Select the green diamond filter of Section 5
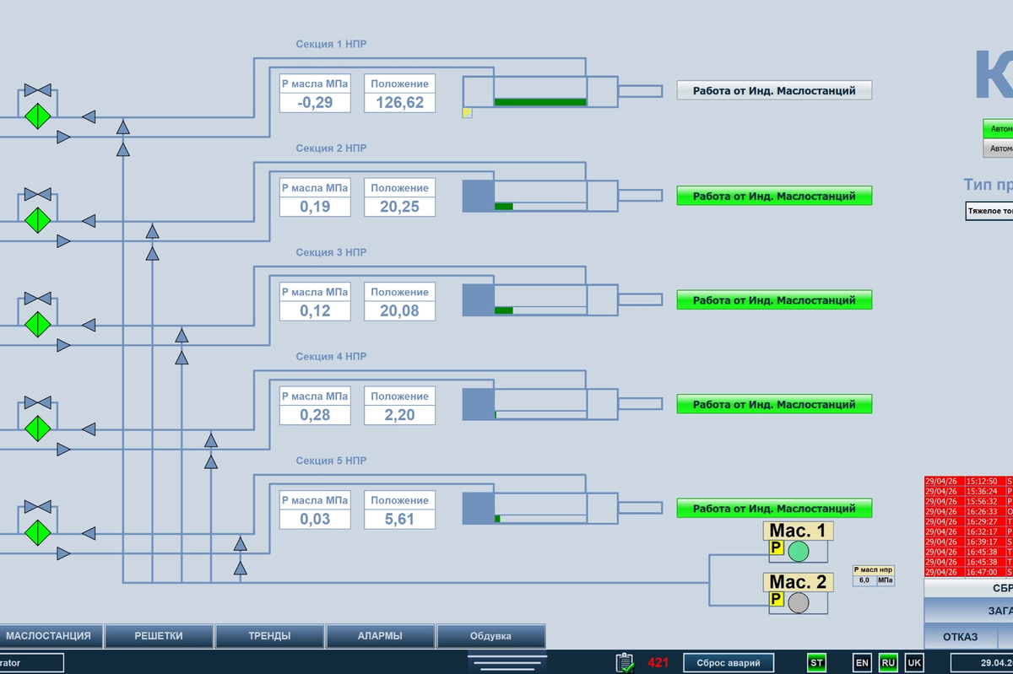 click(37, 532)
